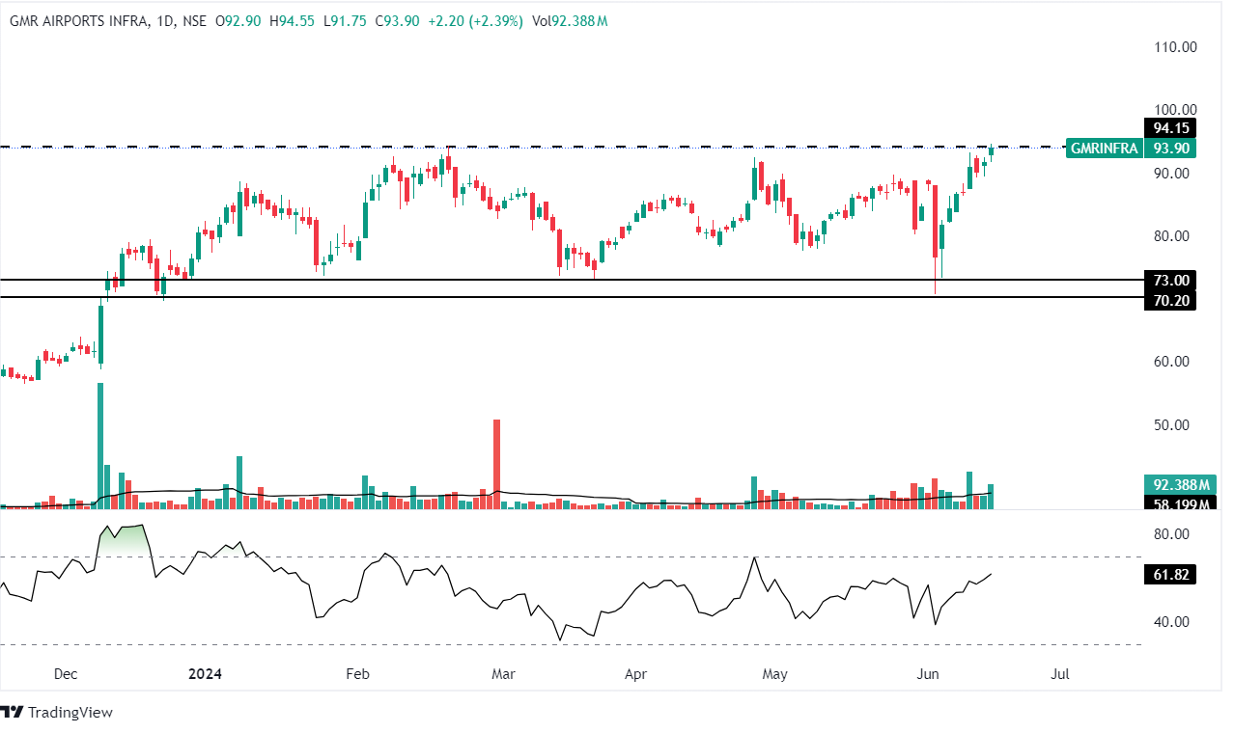The width and height of the screenshot is (1234, 733).
Task: Click the tallest red volume bar near March
Action: 497,463
